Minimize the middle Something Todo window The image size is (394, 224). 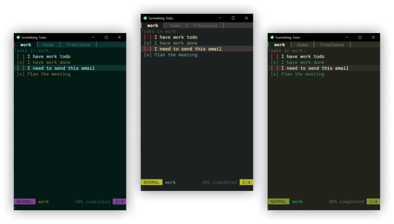(220, 18)
